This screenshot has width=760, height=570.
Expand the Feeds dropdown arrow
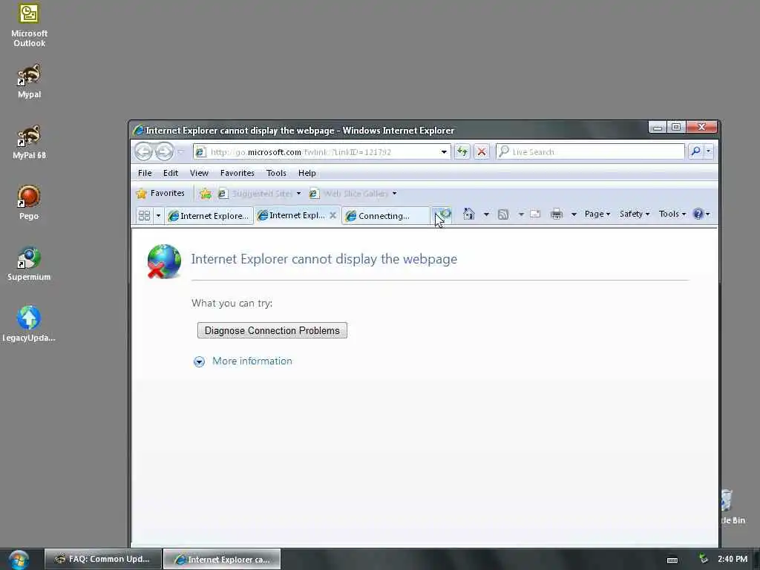click(x=521, y=214)
